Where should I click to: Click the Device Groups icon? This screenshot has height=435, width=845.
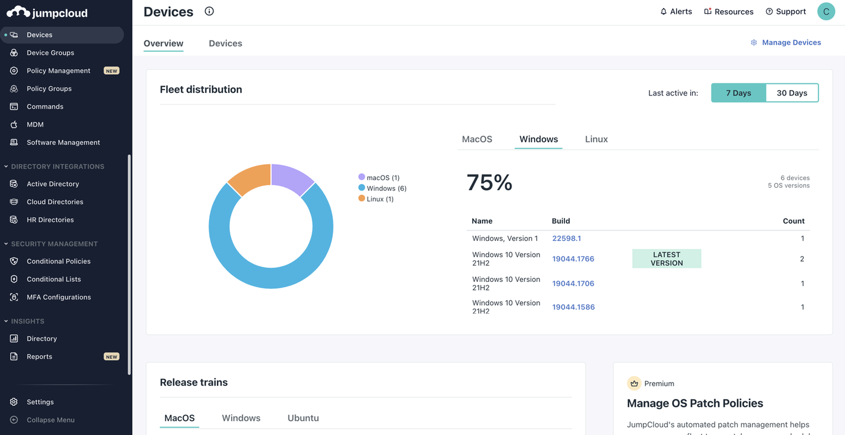point(14,53)
